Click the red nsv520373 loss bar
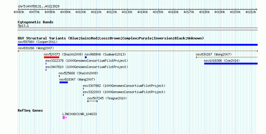The width and height of the screenshot is (266, 134). pos(52,57)
